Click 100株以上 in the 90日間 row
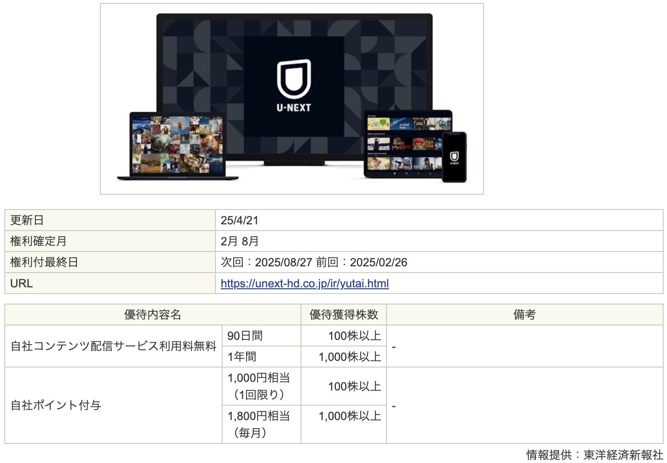667x463 pixels. pos(355,336)
